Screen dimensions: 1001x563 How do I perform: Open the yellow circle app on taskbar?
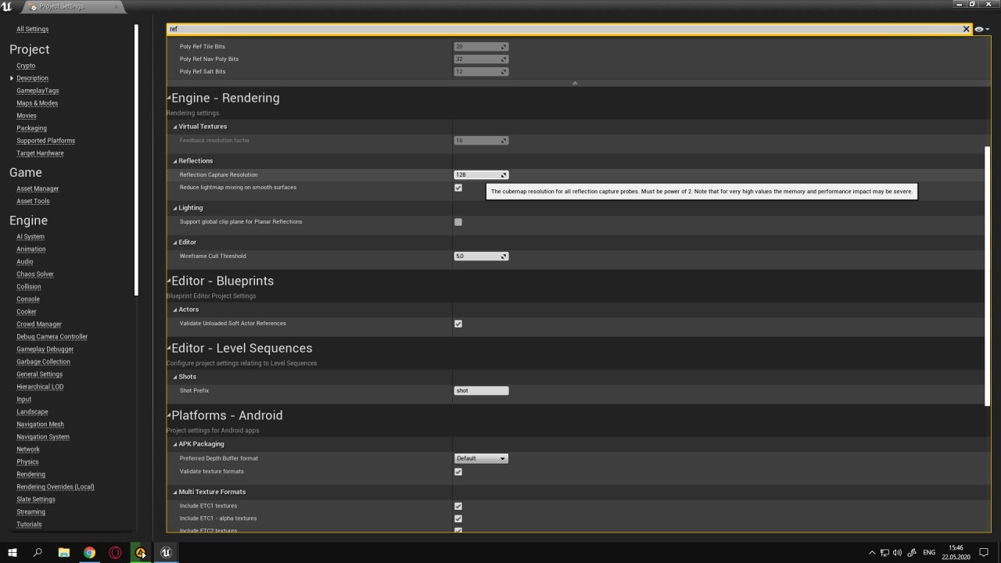[x=141, y=552]
